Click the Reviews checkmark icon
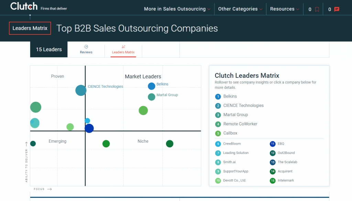The width and height of the screenshot is (352, 201). (86, 47)
